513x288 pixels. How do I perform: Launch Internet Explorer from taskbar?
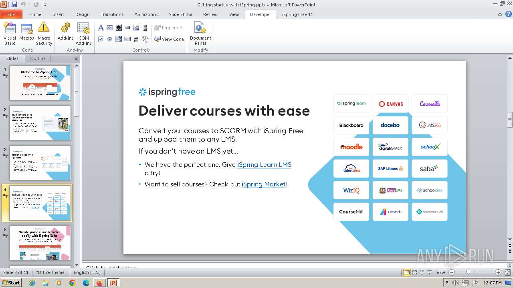(32, 283)
